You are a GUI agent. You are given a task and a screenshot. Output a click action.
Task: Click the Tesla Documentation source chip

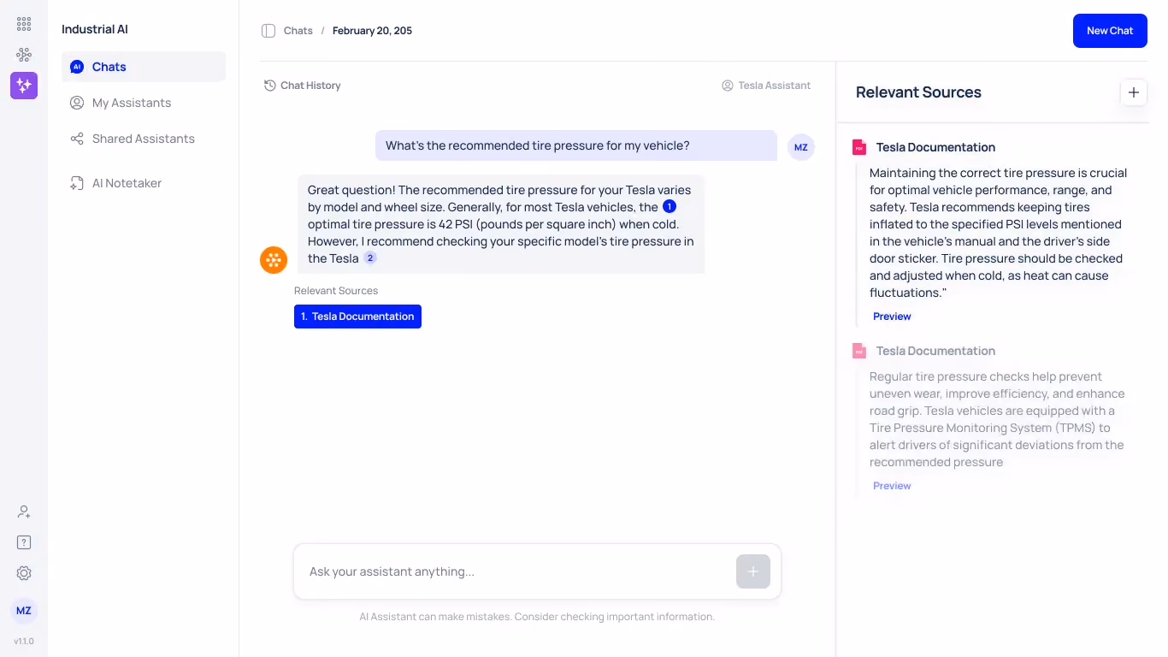pos(357,317)
